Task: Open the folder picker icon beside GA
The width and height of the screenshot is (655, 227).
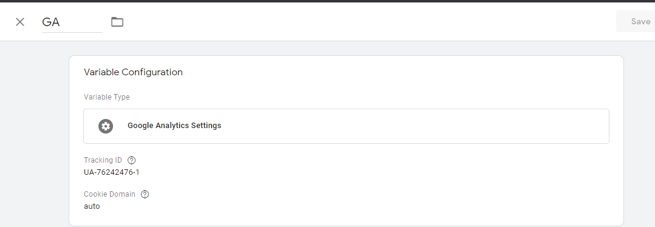Action: pos(117,22)
